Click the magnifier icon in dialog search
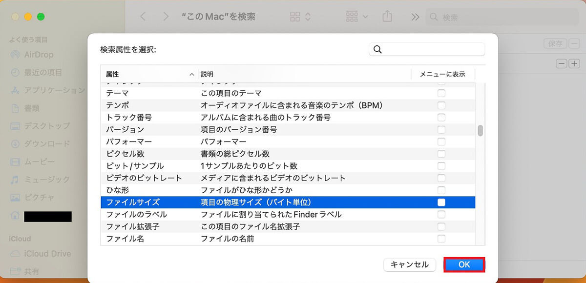The image size is (586, 283). click(x=377, y=49)
